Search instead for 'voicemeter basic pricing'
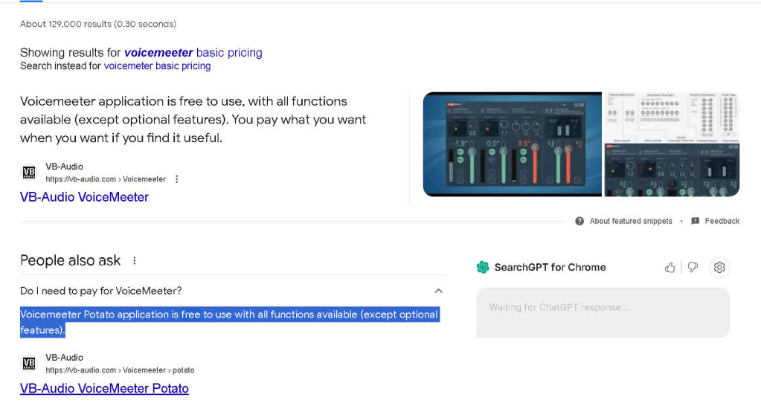The height and width of the screenshot is (409, 761). click(157, 66)
